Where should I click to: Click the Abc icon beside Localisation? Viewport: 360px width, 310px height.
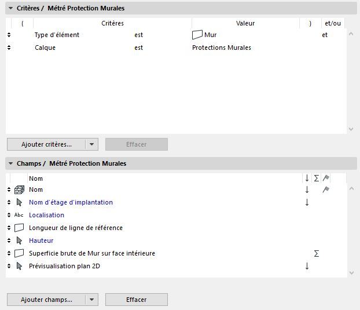(x=19, y=215)
